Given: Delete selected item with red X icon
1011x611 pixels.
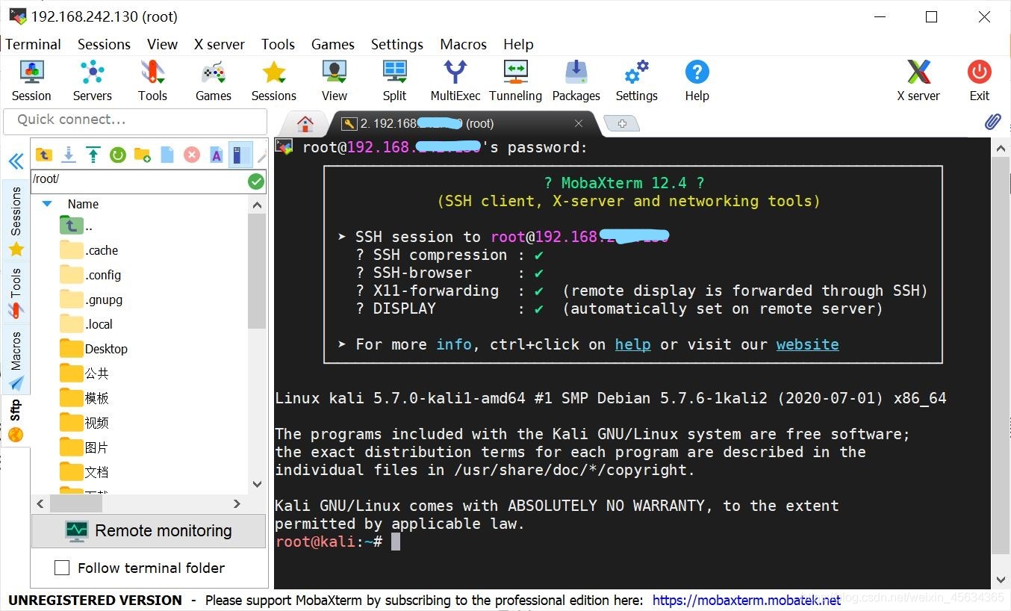Looking at the screenshot, I should (192, 155).
